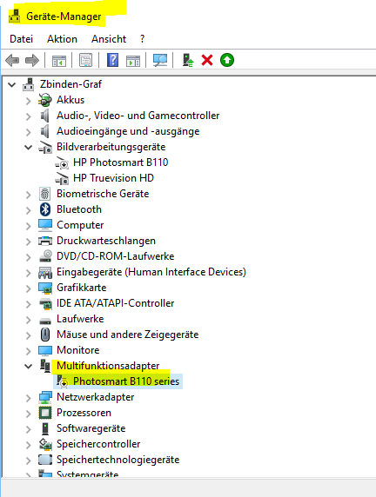
Task: Select the Druckwarteschlangen label
Action: click(106, 241)
